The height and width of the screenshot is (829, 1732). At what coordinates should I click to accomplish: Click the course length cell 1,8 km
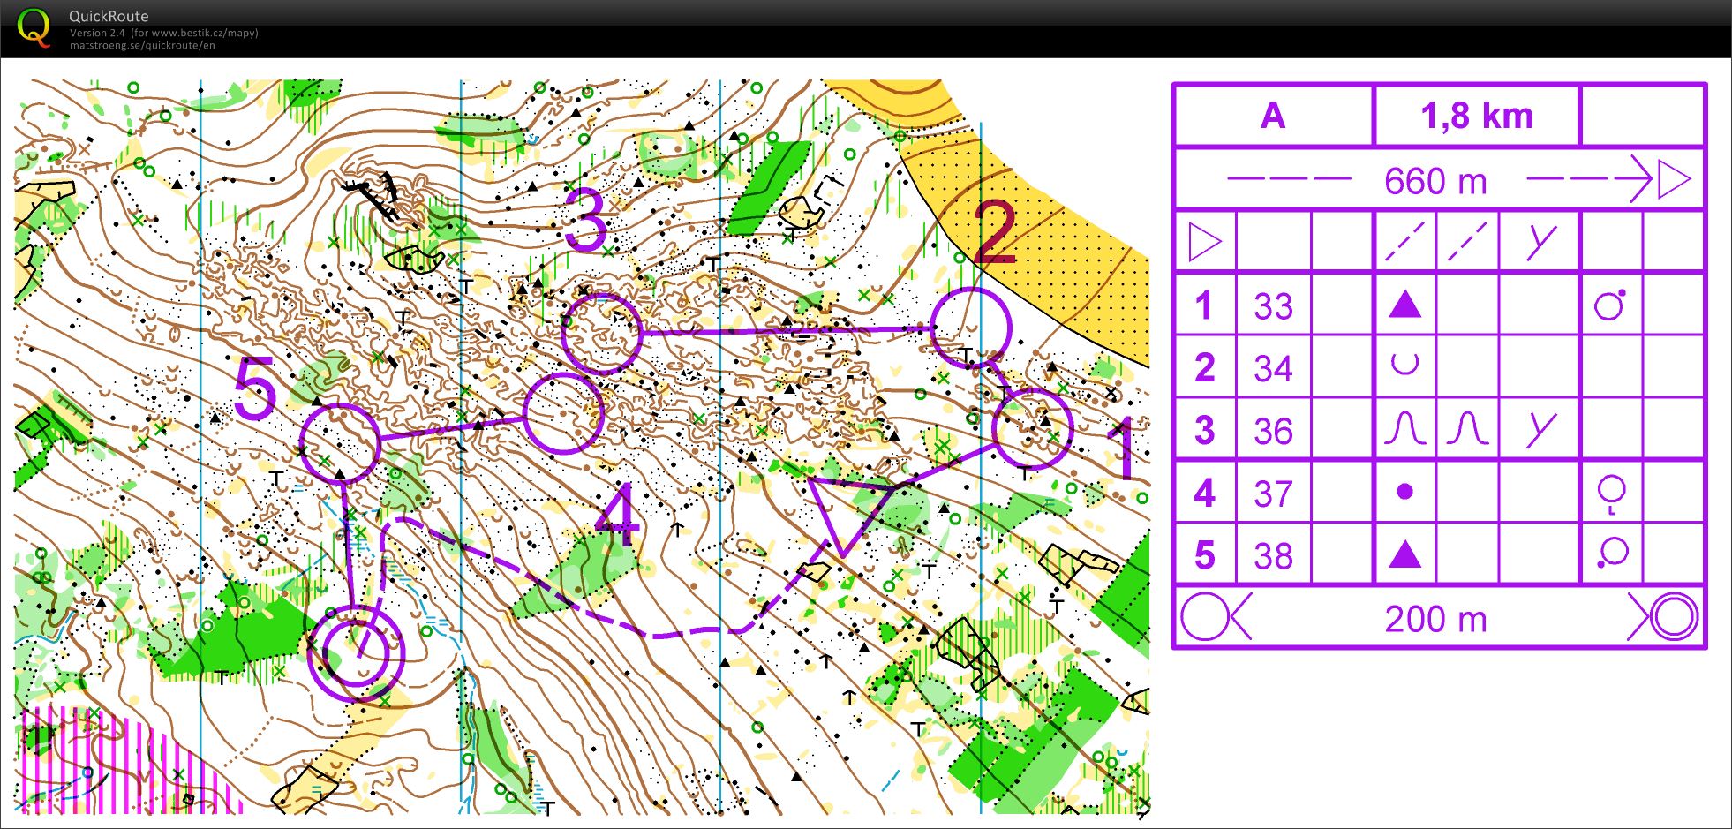[x=1476, y=116]
